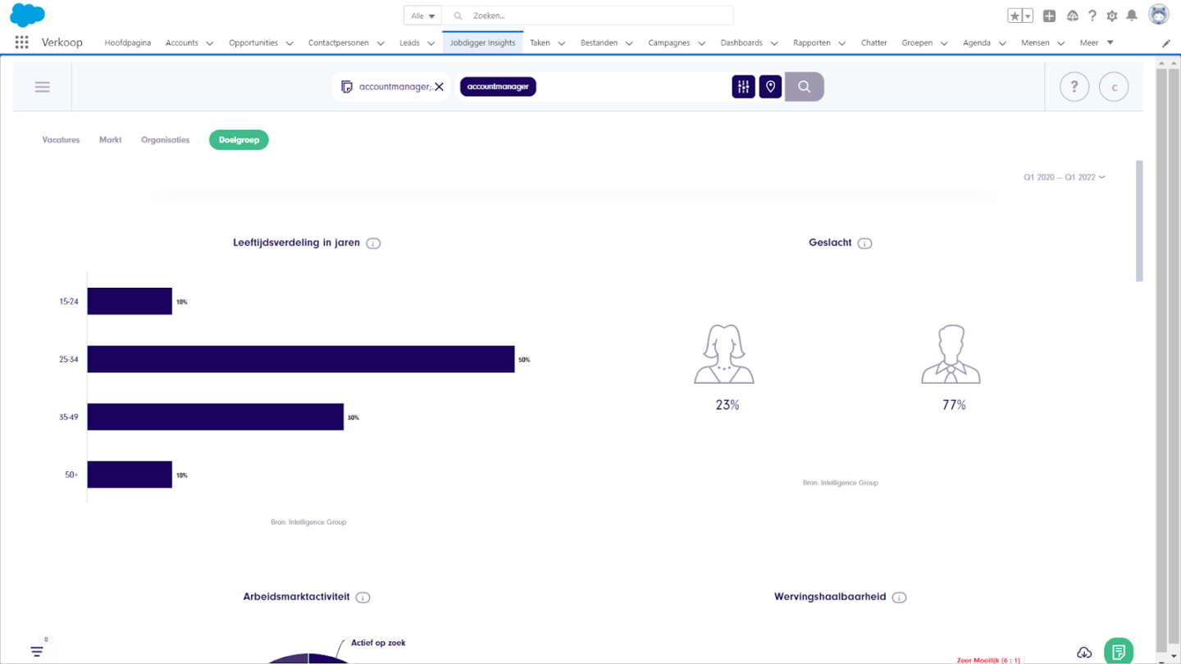Screen dimensions: 1181x664
Task: Change the Q1 2020 — Q1 2022 date range
Action: [x=1064, y=177]
